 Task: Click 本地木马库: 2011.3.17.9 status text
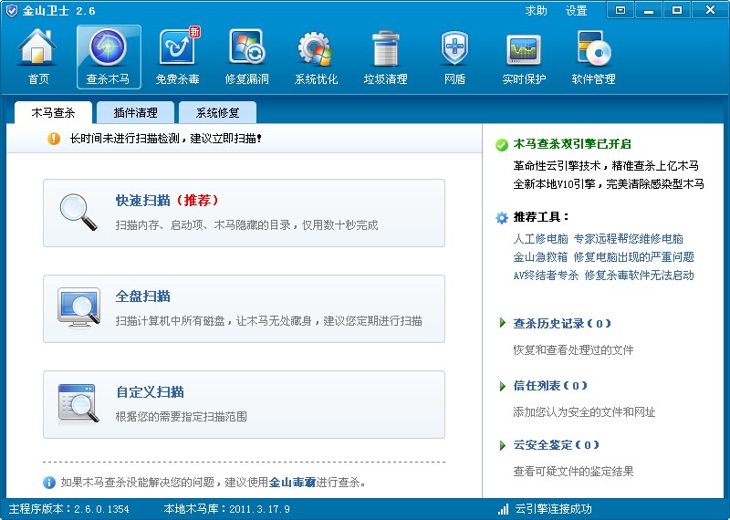(226, 509)
